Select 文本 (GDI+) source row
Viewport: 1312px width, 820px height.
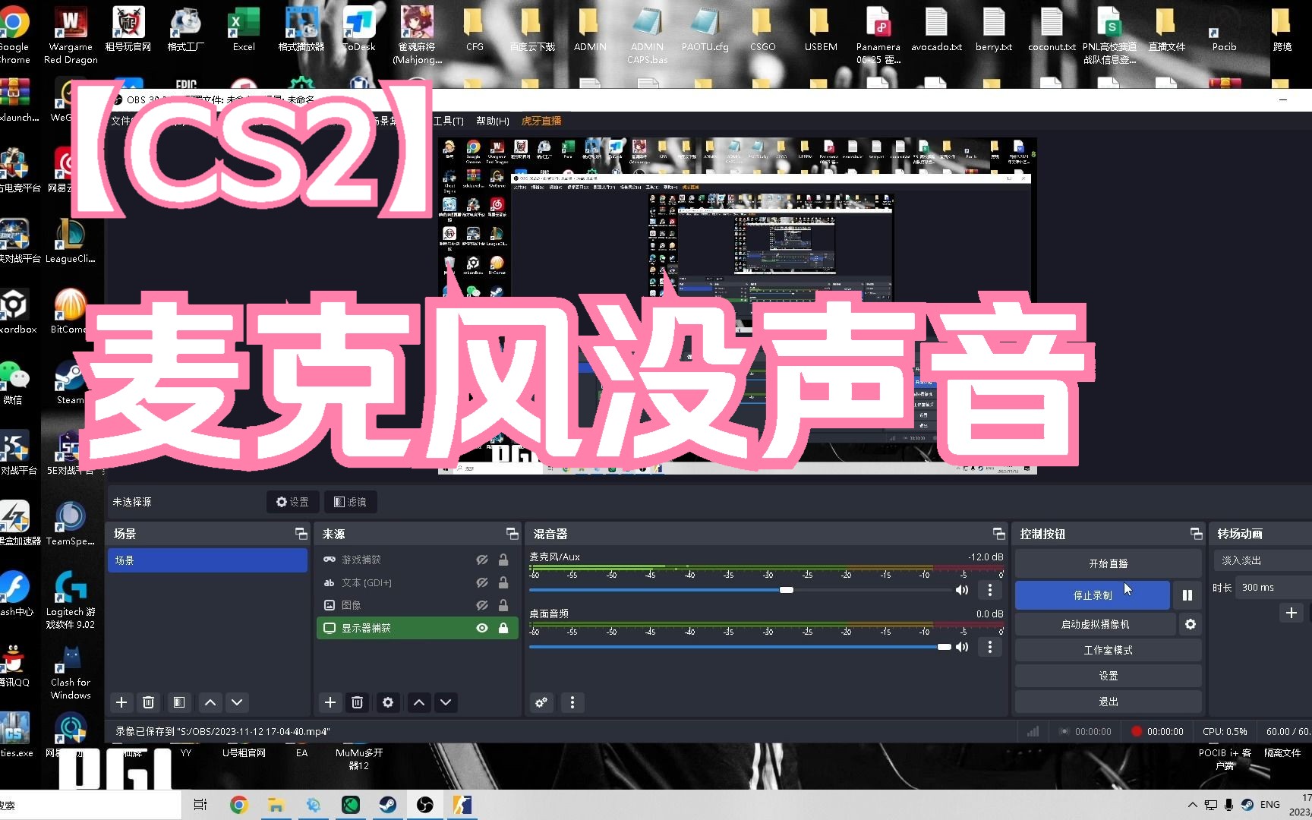[x=417, y=582]
